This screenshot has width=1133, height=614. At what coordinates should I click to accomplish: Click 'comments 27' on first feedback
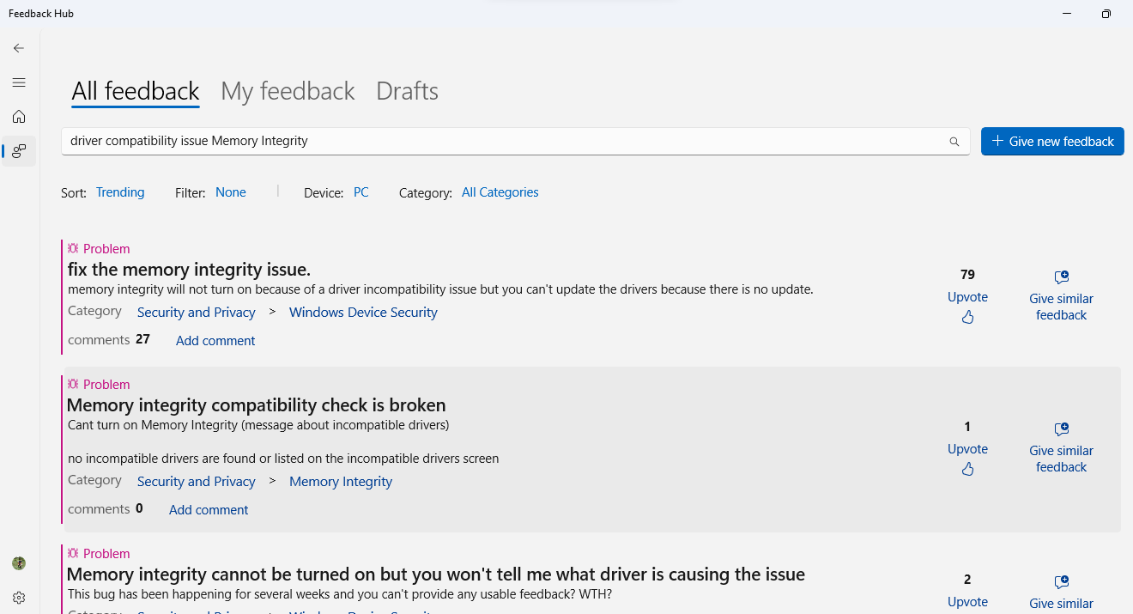tap(109, 340)
